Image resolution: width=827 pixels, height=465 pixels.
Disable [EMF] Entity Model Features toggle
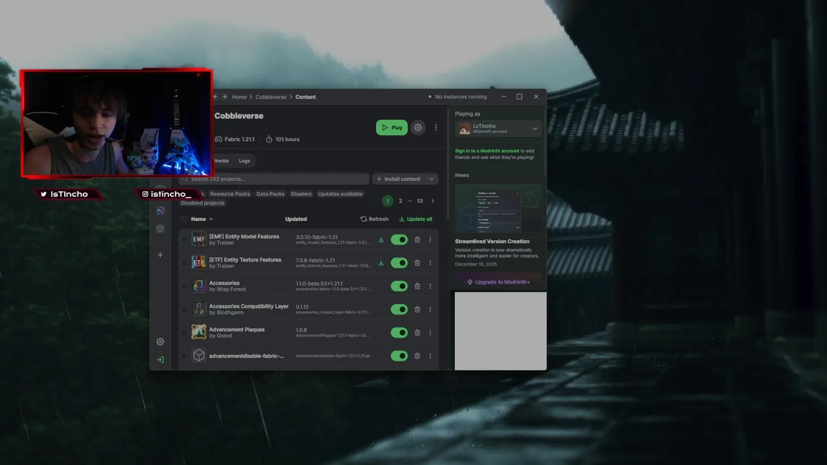(x=399, y=240)
